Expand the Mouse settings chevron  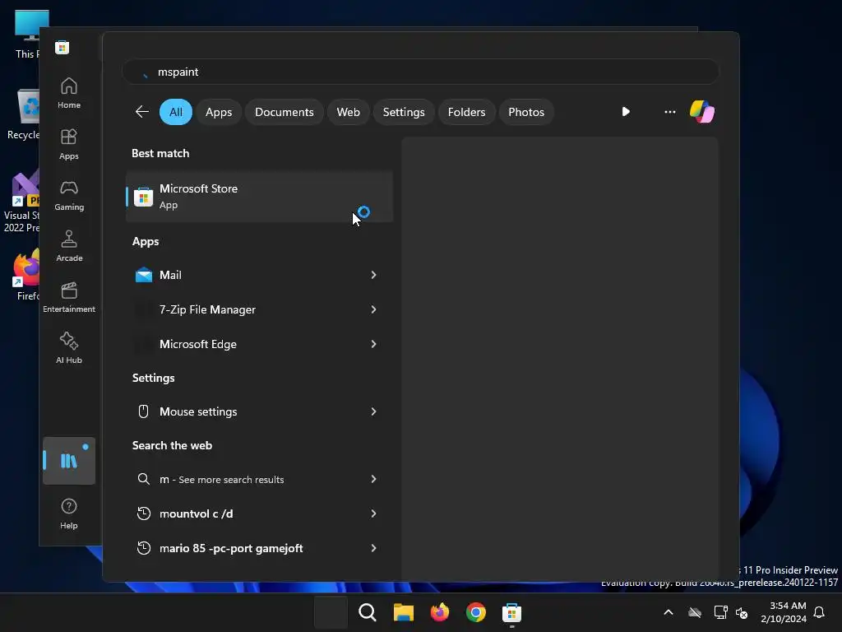[374, 411]
